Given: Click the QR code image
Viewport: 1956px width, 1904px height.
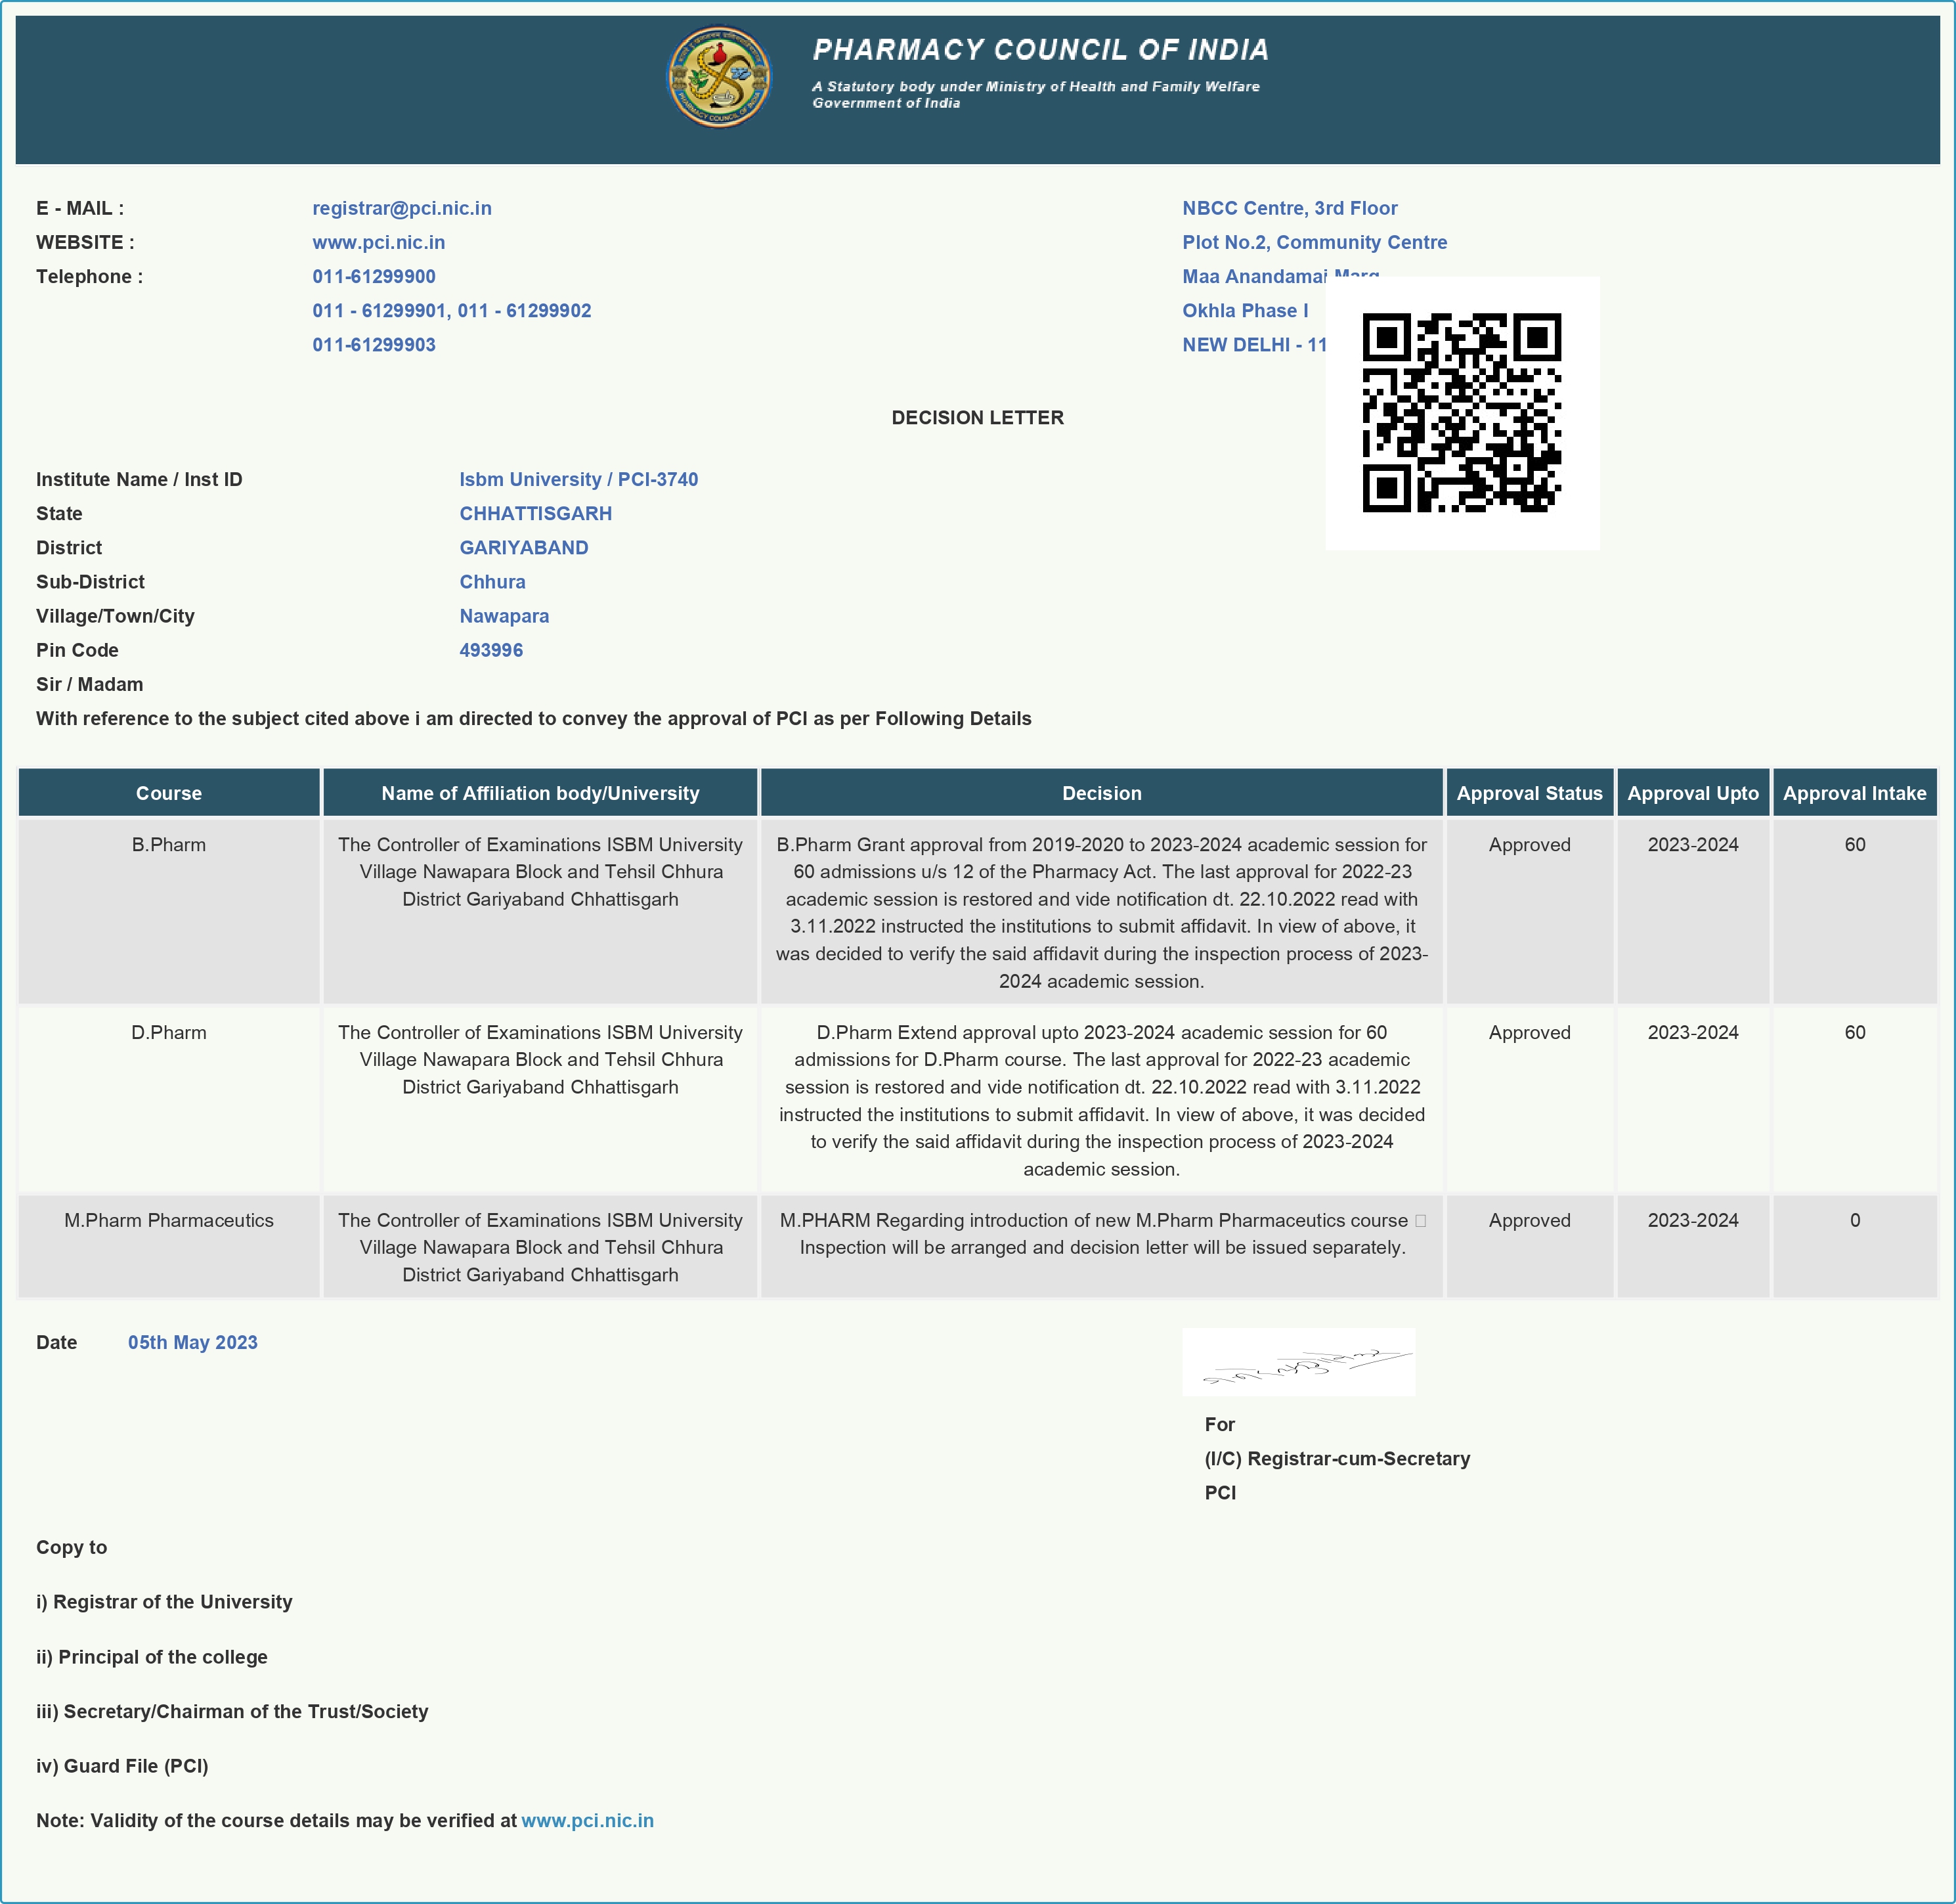Looking at the screenshot, I should [x=1462, y=413].
